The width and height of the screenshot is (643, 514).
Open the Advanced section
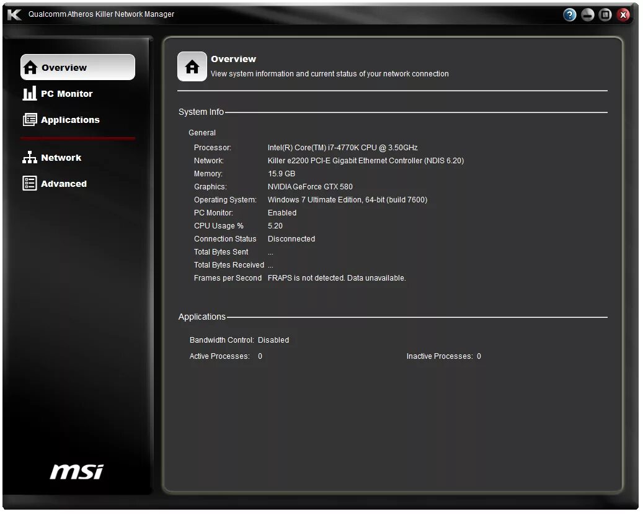[x=64, y=184]
